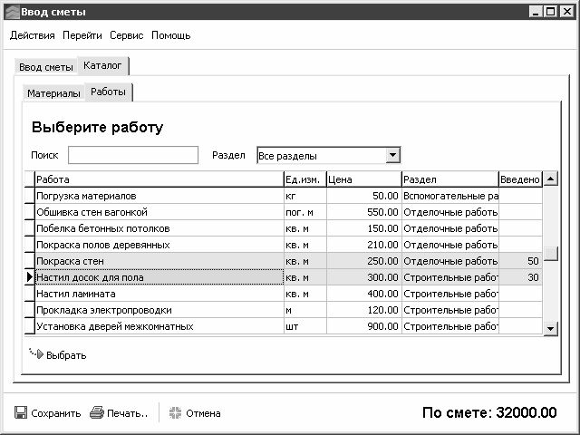Click the unit cell пог. м

point(305,212)
